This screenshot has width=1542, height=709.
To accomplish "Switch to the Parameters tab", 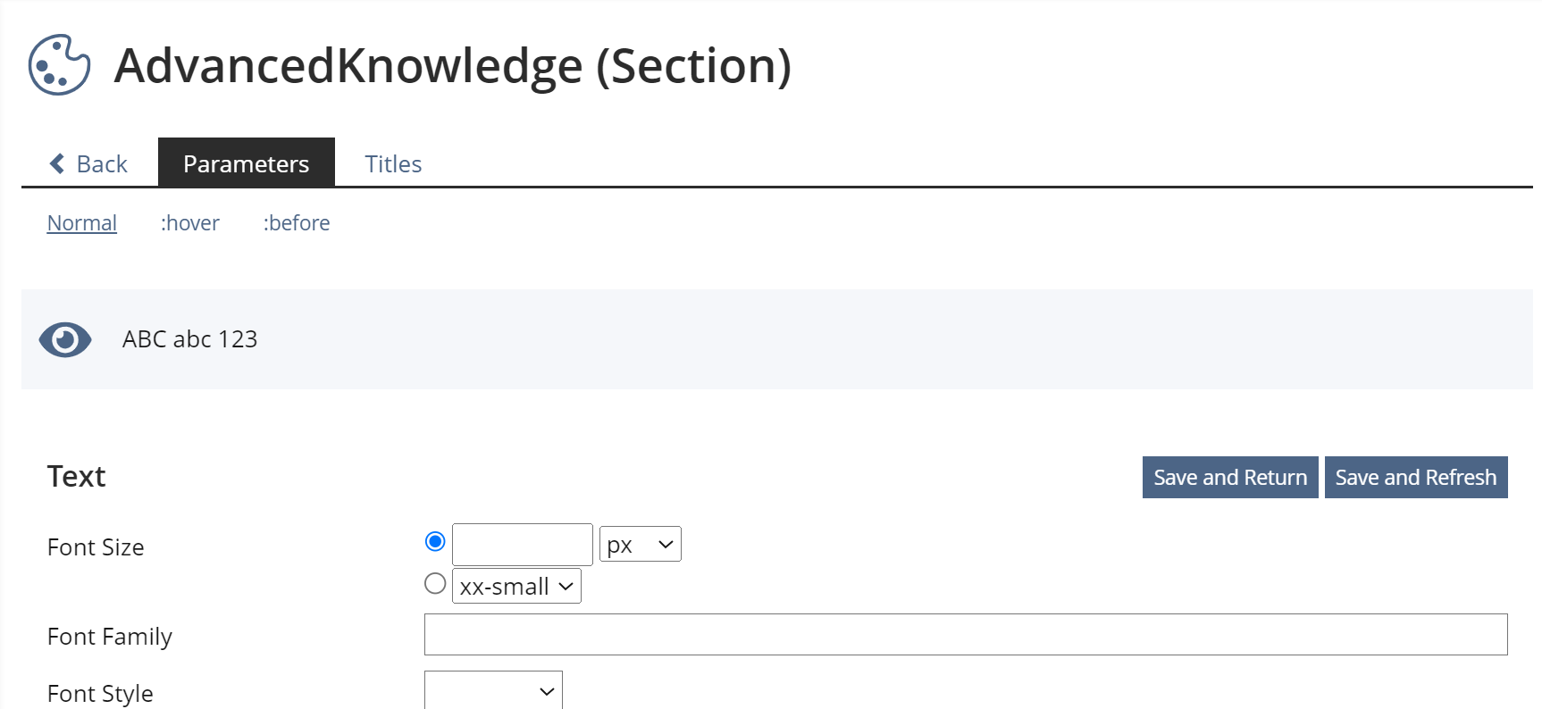I will 246,163.
